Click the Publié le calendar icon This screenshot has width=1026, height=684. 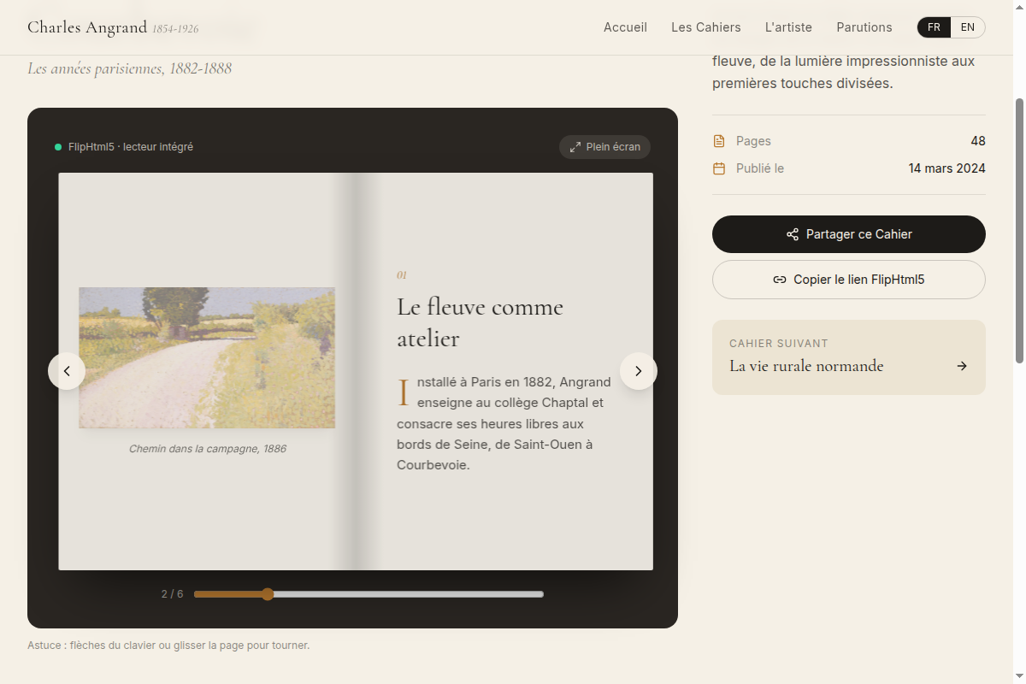719,168
